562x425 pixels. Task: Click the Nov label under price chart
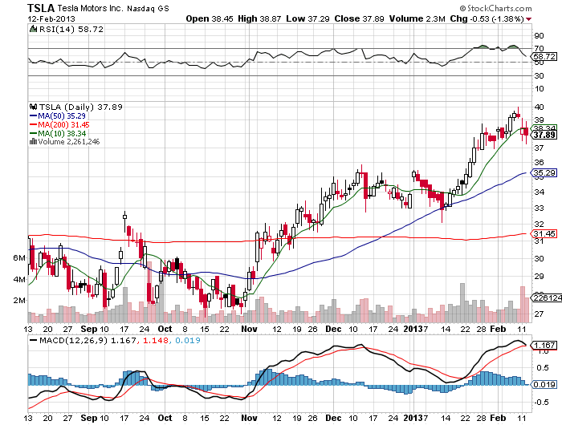pos(250,329)
